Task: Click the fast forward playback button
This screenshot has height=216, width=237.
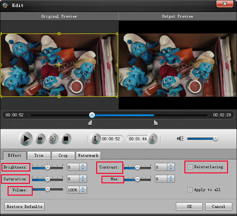Action: tap(40, 139)
